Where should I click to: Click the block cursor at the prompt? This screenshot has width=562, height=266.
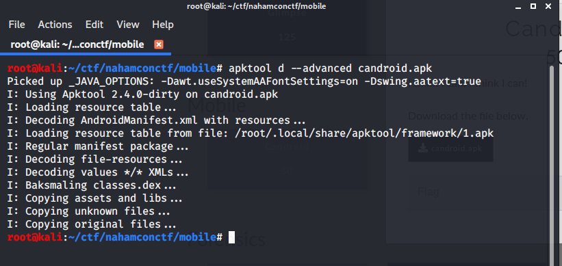(231, 237)
